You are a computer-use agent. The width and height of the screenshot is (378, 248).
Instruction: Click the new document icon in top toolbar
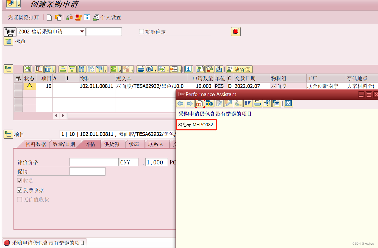coord(49,17)
